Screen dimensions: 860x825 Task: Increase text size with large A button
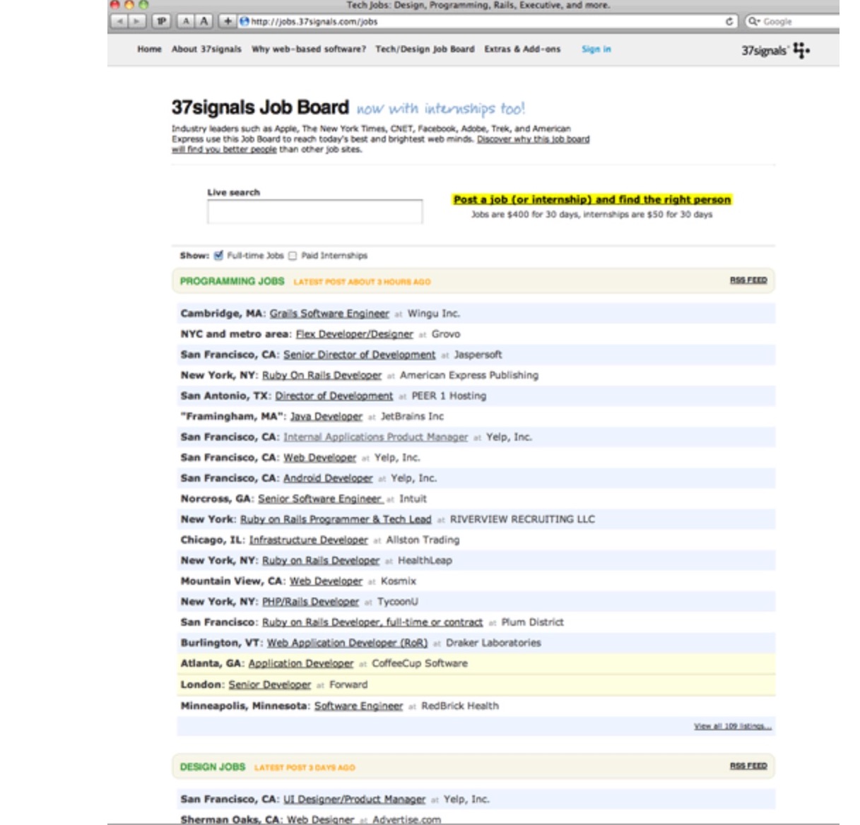pos(204,21)
